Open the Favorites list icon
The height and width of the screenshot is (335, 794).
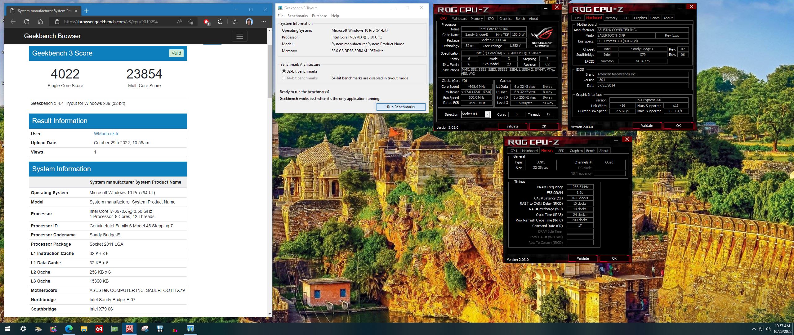click(235, 22)
